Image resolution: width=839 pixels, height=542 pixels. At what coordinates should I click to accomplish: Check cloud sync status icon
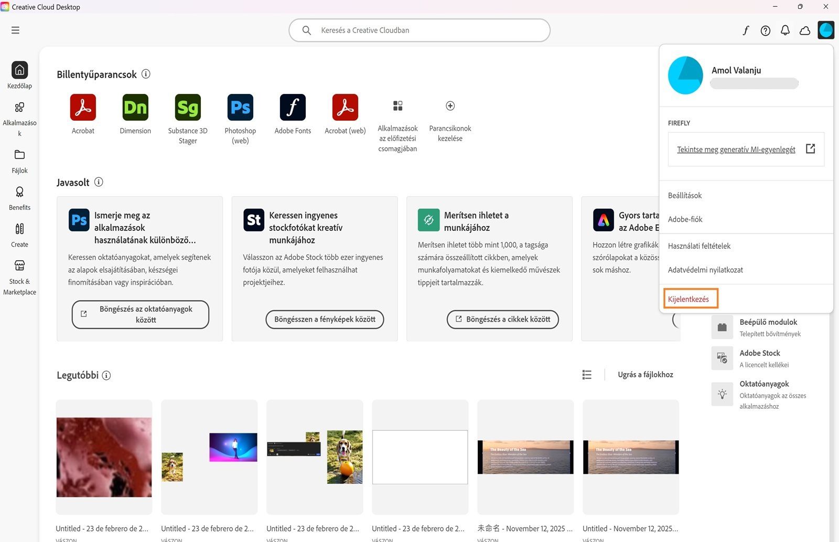point(805,30)
